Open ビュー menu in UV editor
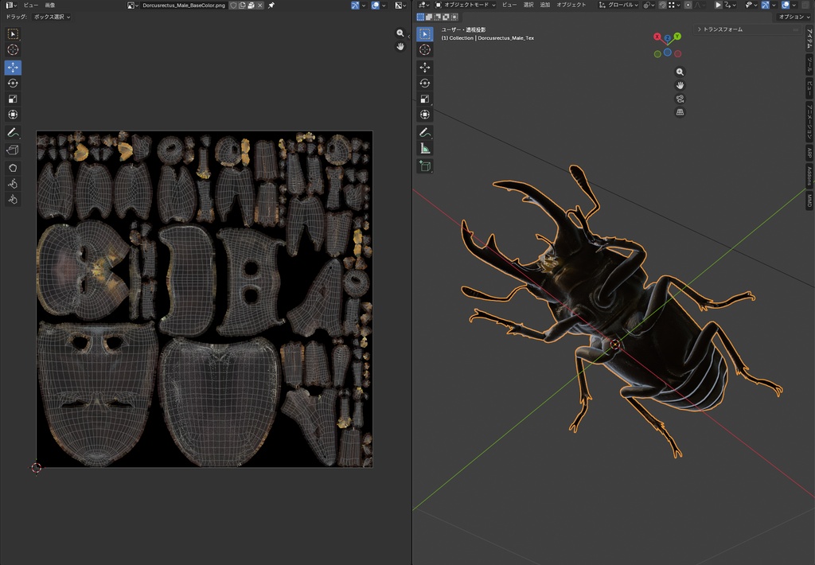 point(31,6)
